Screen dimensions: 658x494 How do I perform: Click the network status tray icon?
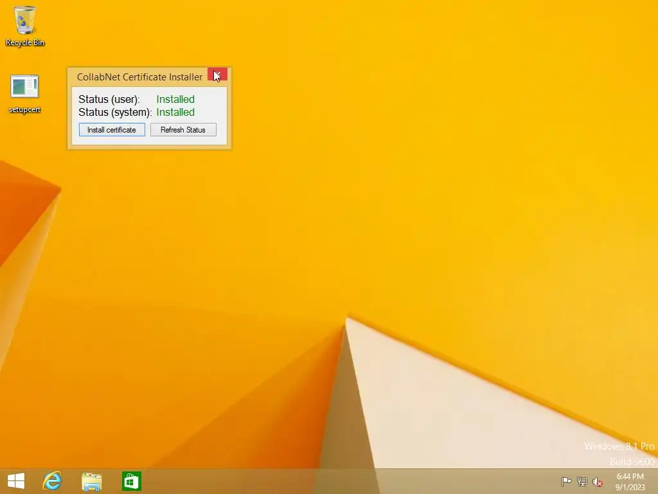pyautogui.click(x=582, y=481)
